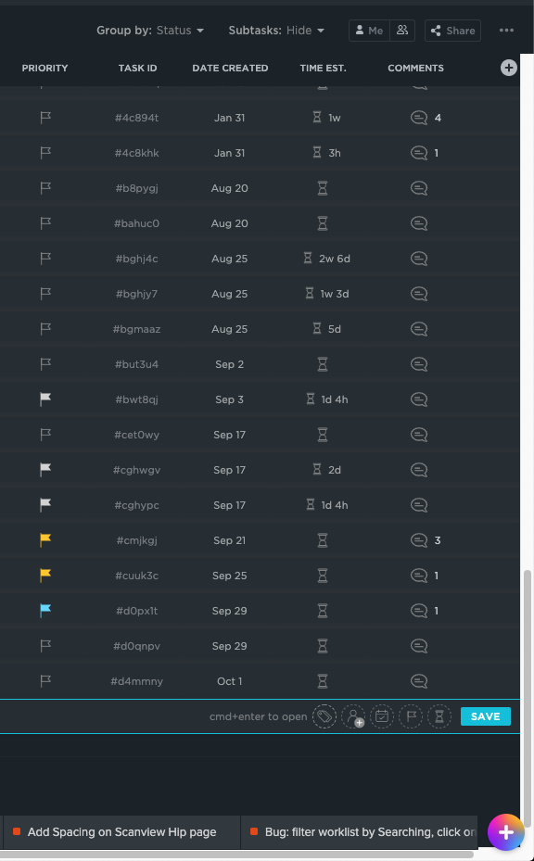Add a new column with plus icon
The height and width of the screenshot is (861, 534).
[x=509, y=68]
